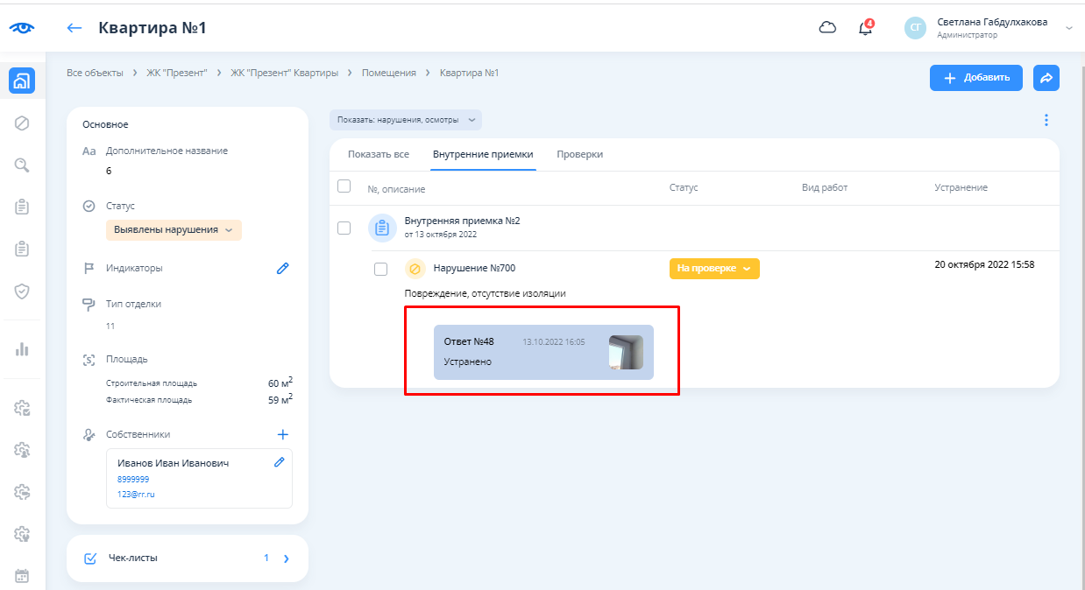
Task: Click the Добавить button
Action: click(975, 78)
